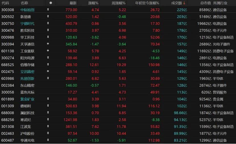236x144 pixels.
Task: Sort the list by 总市值 header
Action: tap(205, 3)
